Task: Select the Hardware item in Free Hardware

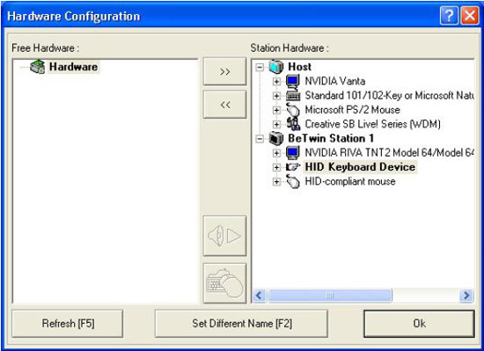Action: (x=73, y=67)
